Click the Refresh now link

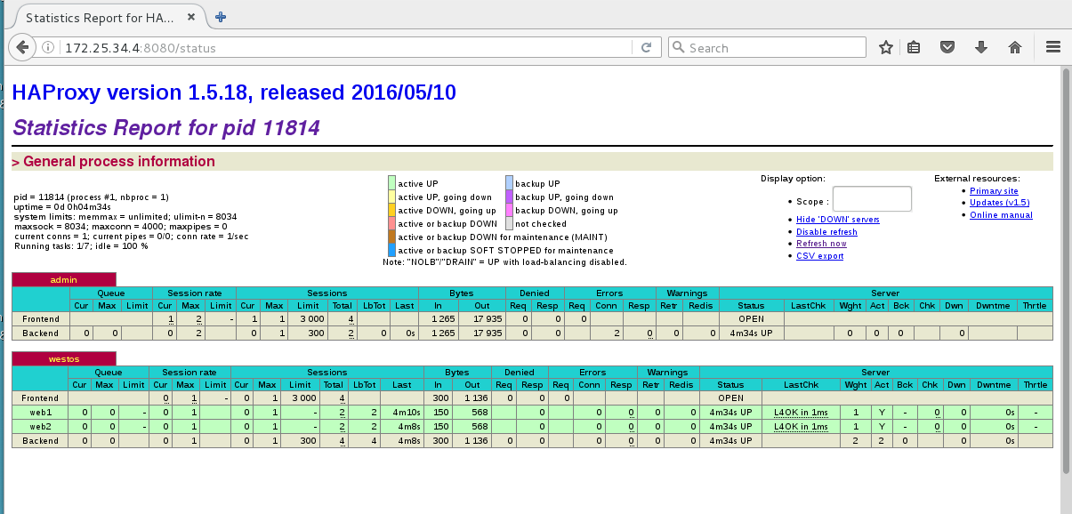point(821,244)
